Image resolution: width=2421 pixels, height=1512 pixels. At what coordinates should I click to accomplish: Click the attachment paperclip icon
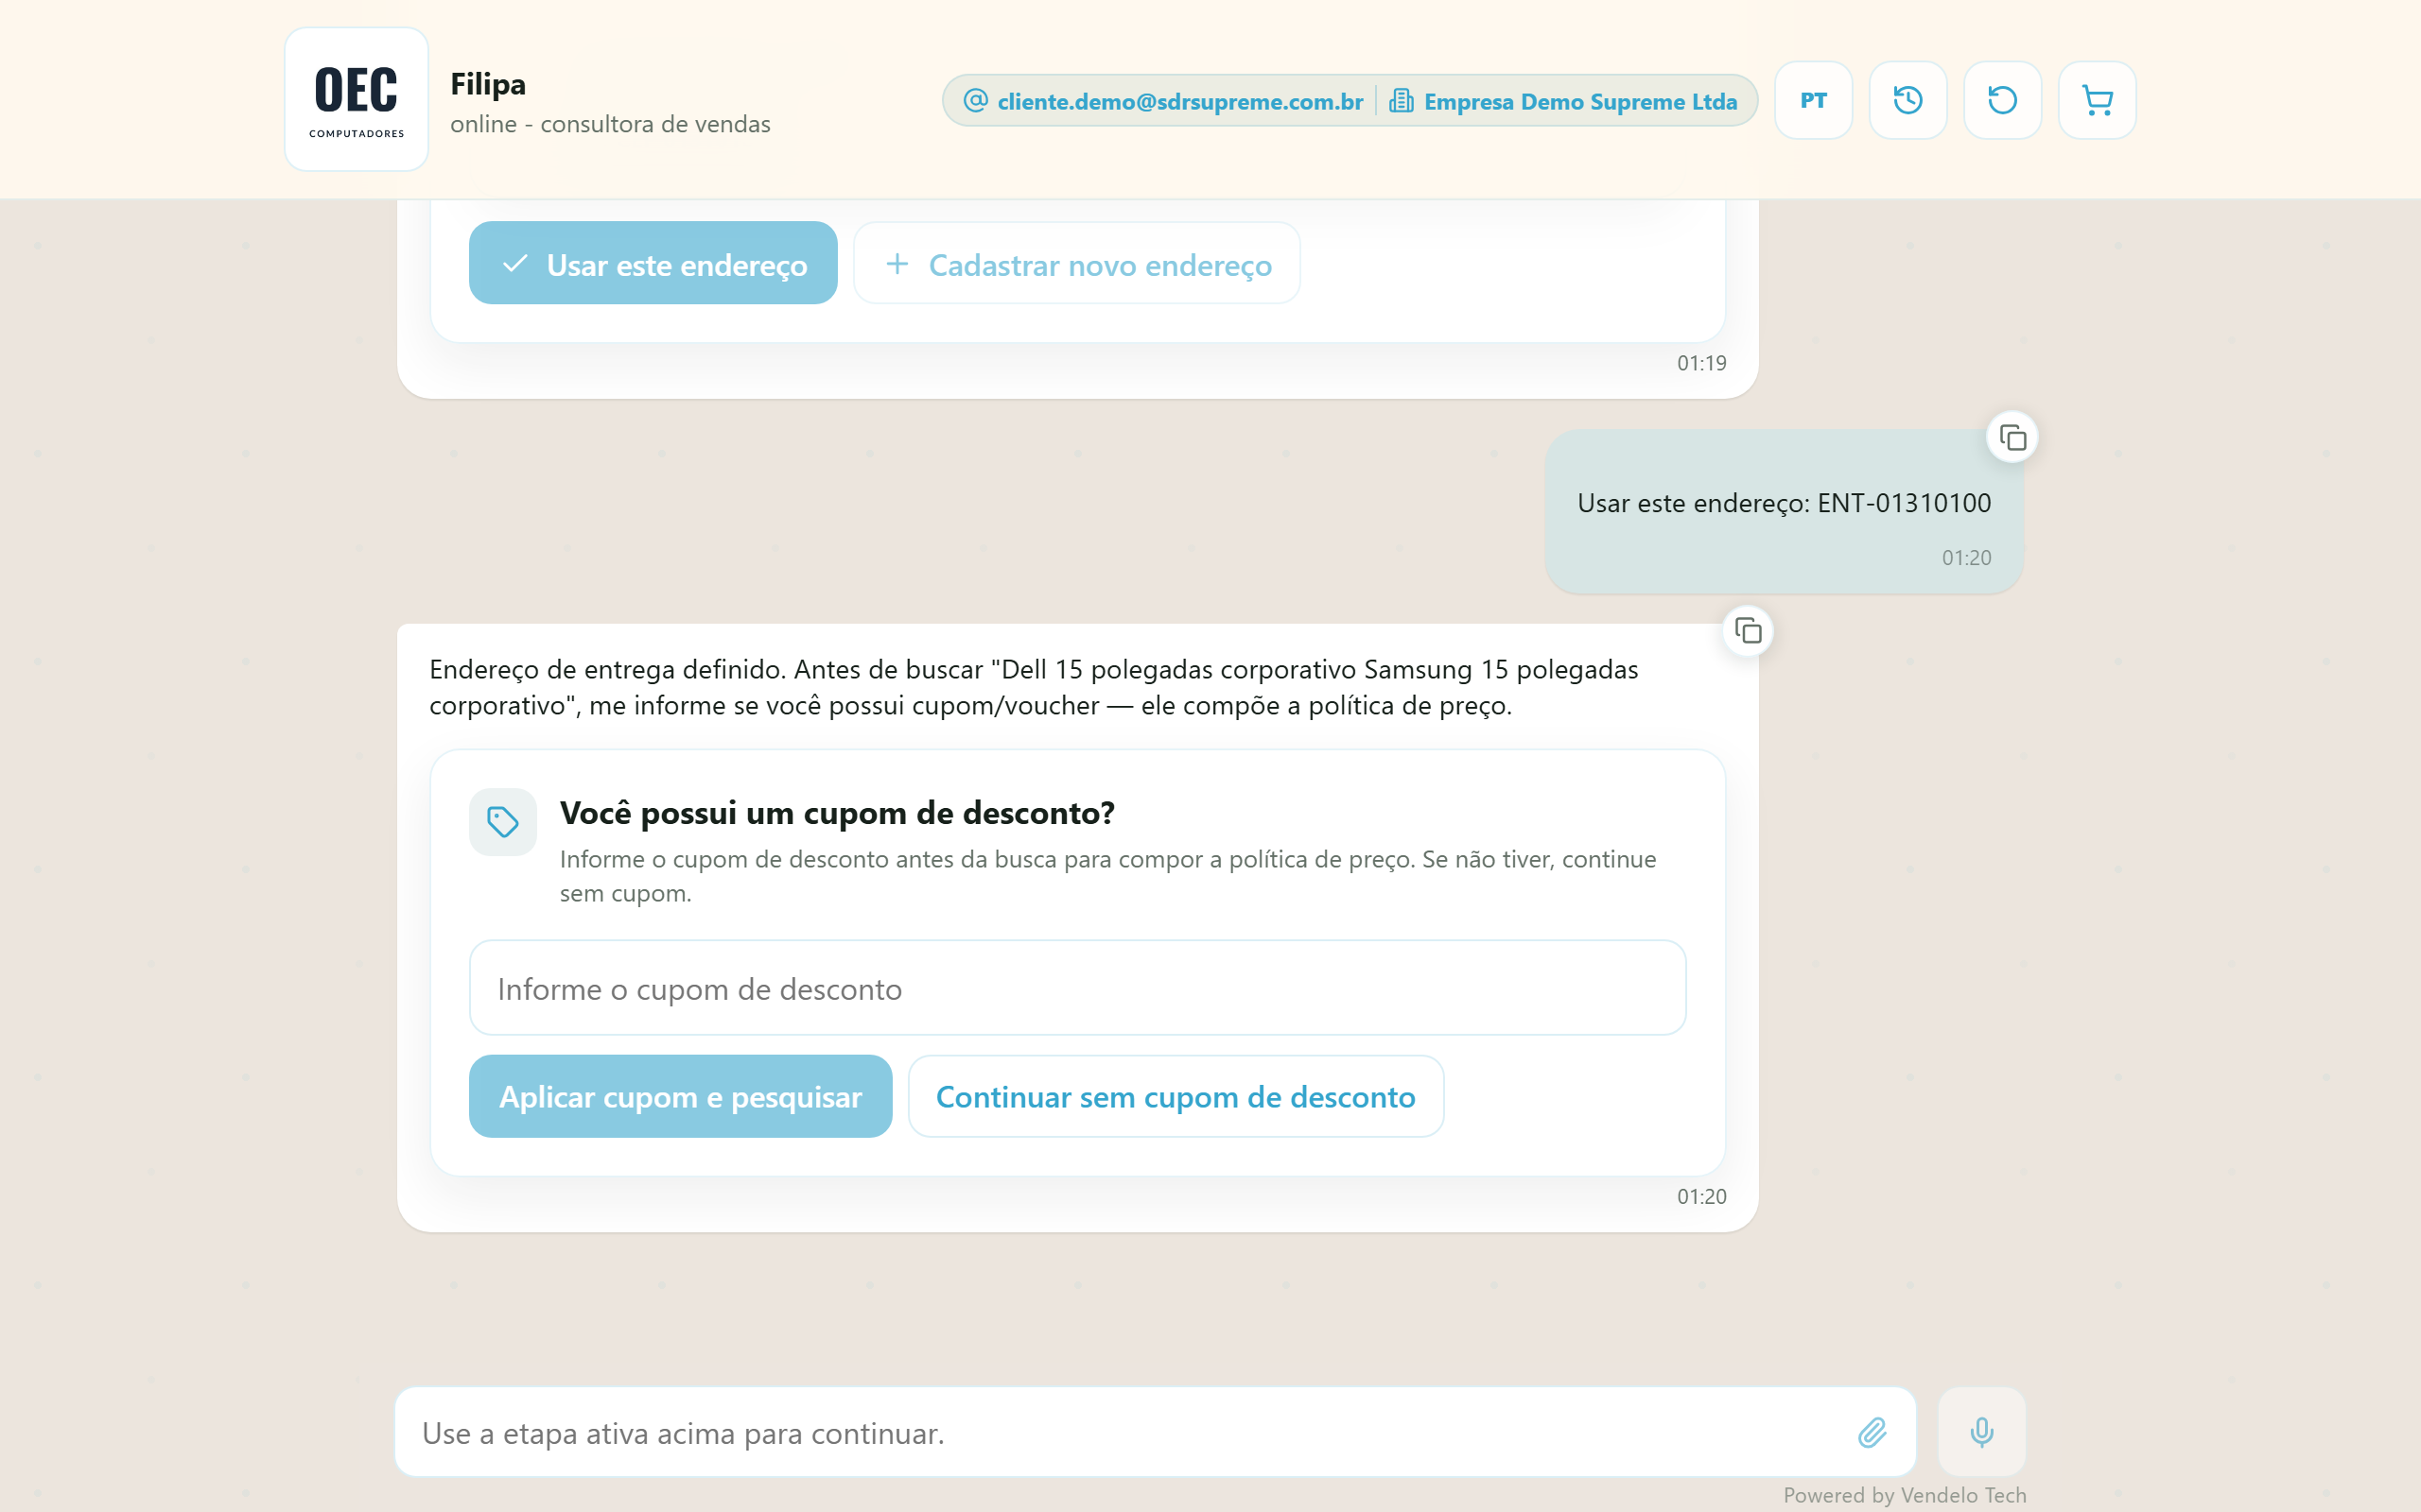1872,1432
